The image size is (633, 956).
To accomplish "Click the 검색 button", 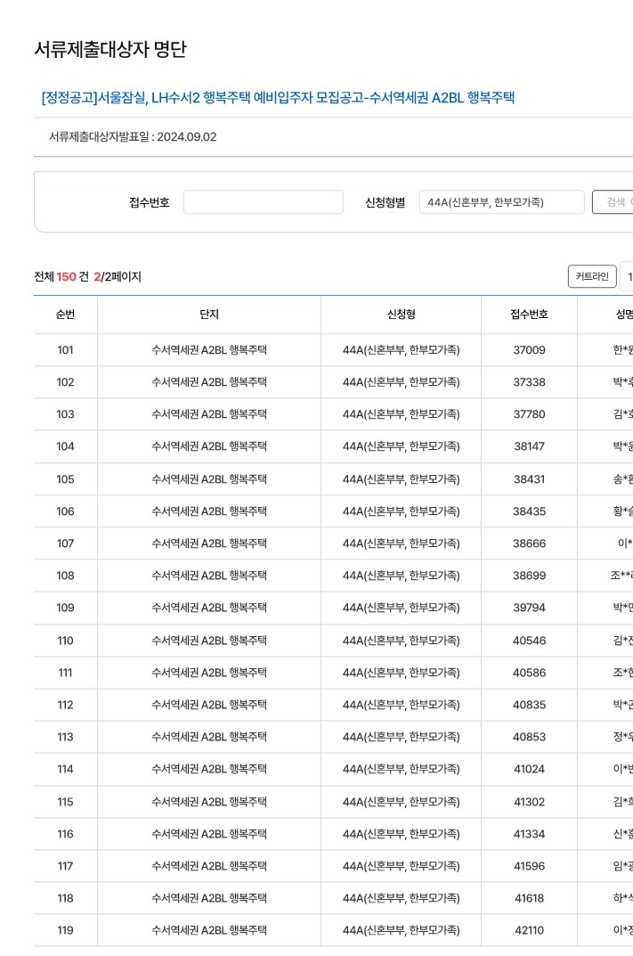I will click(x=613, y=202).
